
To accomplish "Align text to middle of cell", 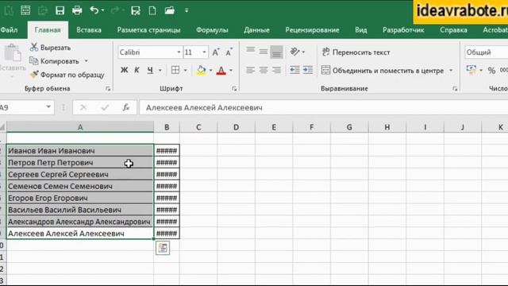I will point(264,51).
